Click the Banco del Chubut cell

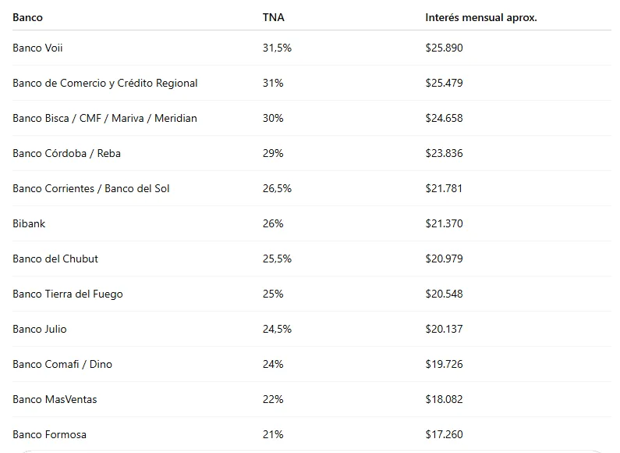(55, 259)
